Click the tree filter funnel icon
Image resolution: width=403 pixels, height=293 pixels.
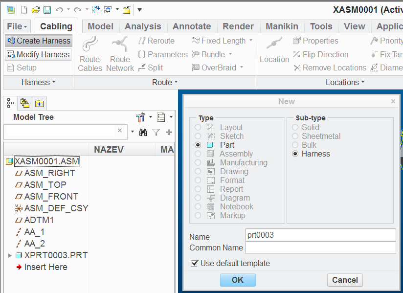click(156, 133)
